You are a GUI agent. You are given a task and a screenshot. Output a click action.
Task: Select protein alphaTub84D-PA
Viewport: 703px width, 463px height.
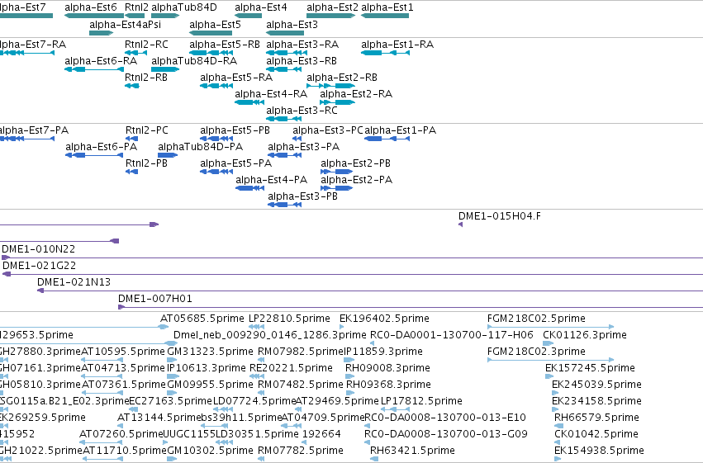[168, 155]
